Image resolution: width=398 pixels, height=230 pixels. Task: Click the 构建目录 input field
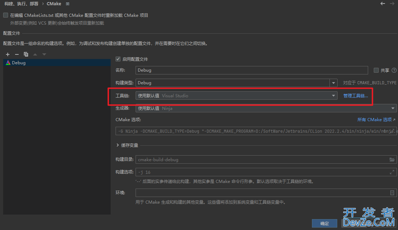[266, 159]
